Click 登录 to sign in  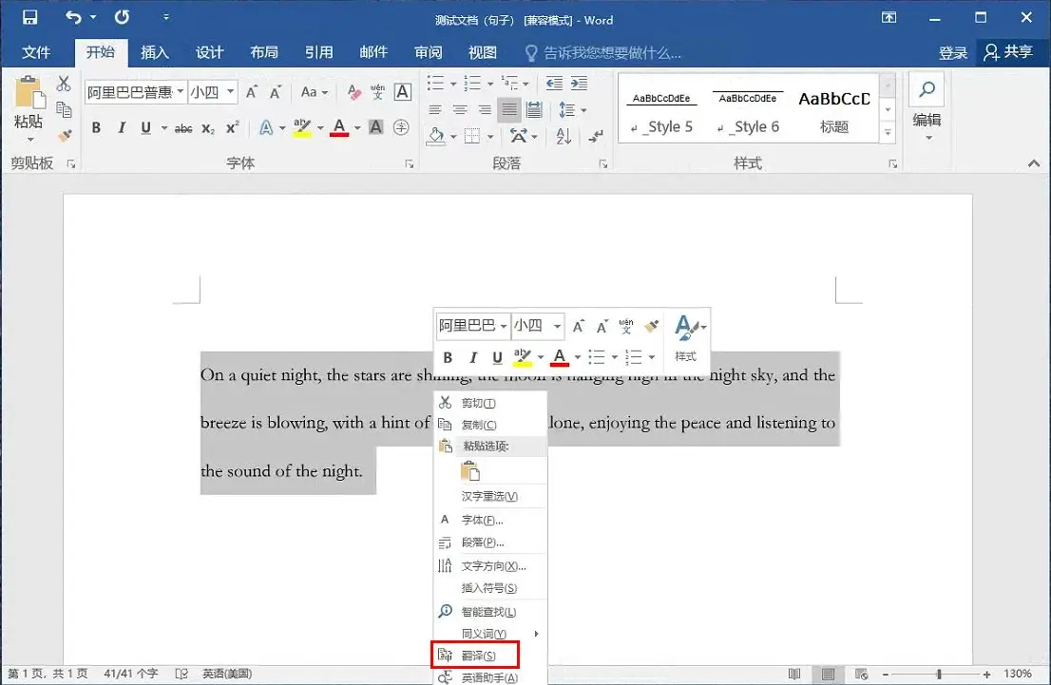953,53
